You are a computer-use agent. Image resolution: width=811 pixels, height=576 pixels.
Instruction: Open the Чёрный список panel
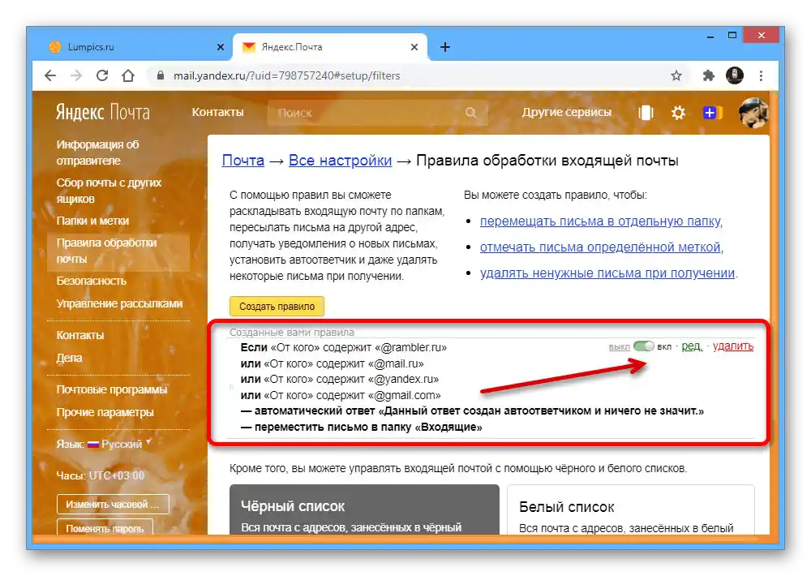pyautogui.click(x=364, y=509)
